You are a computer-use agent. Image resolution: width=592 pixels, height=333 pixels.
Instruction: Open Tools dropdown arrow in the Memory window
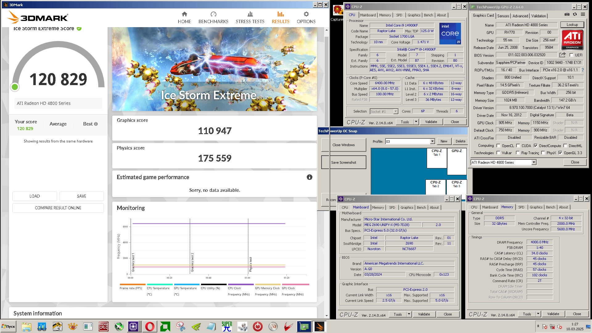[x=538, y=314]
